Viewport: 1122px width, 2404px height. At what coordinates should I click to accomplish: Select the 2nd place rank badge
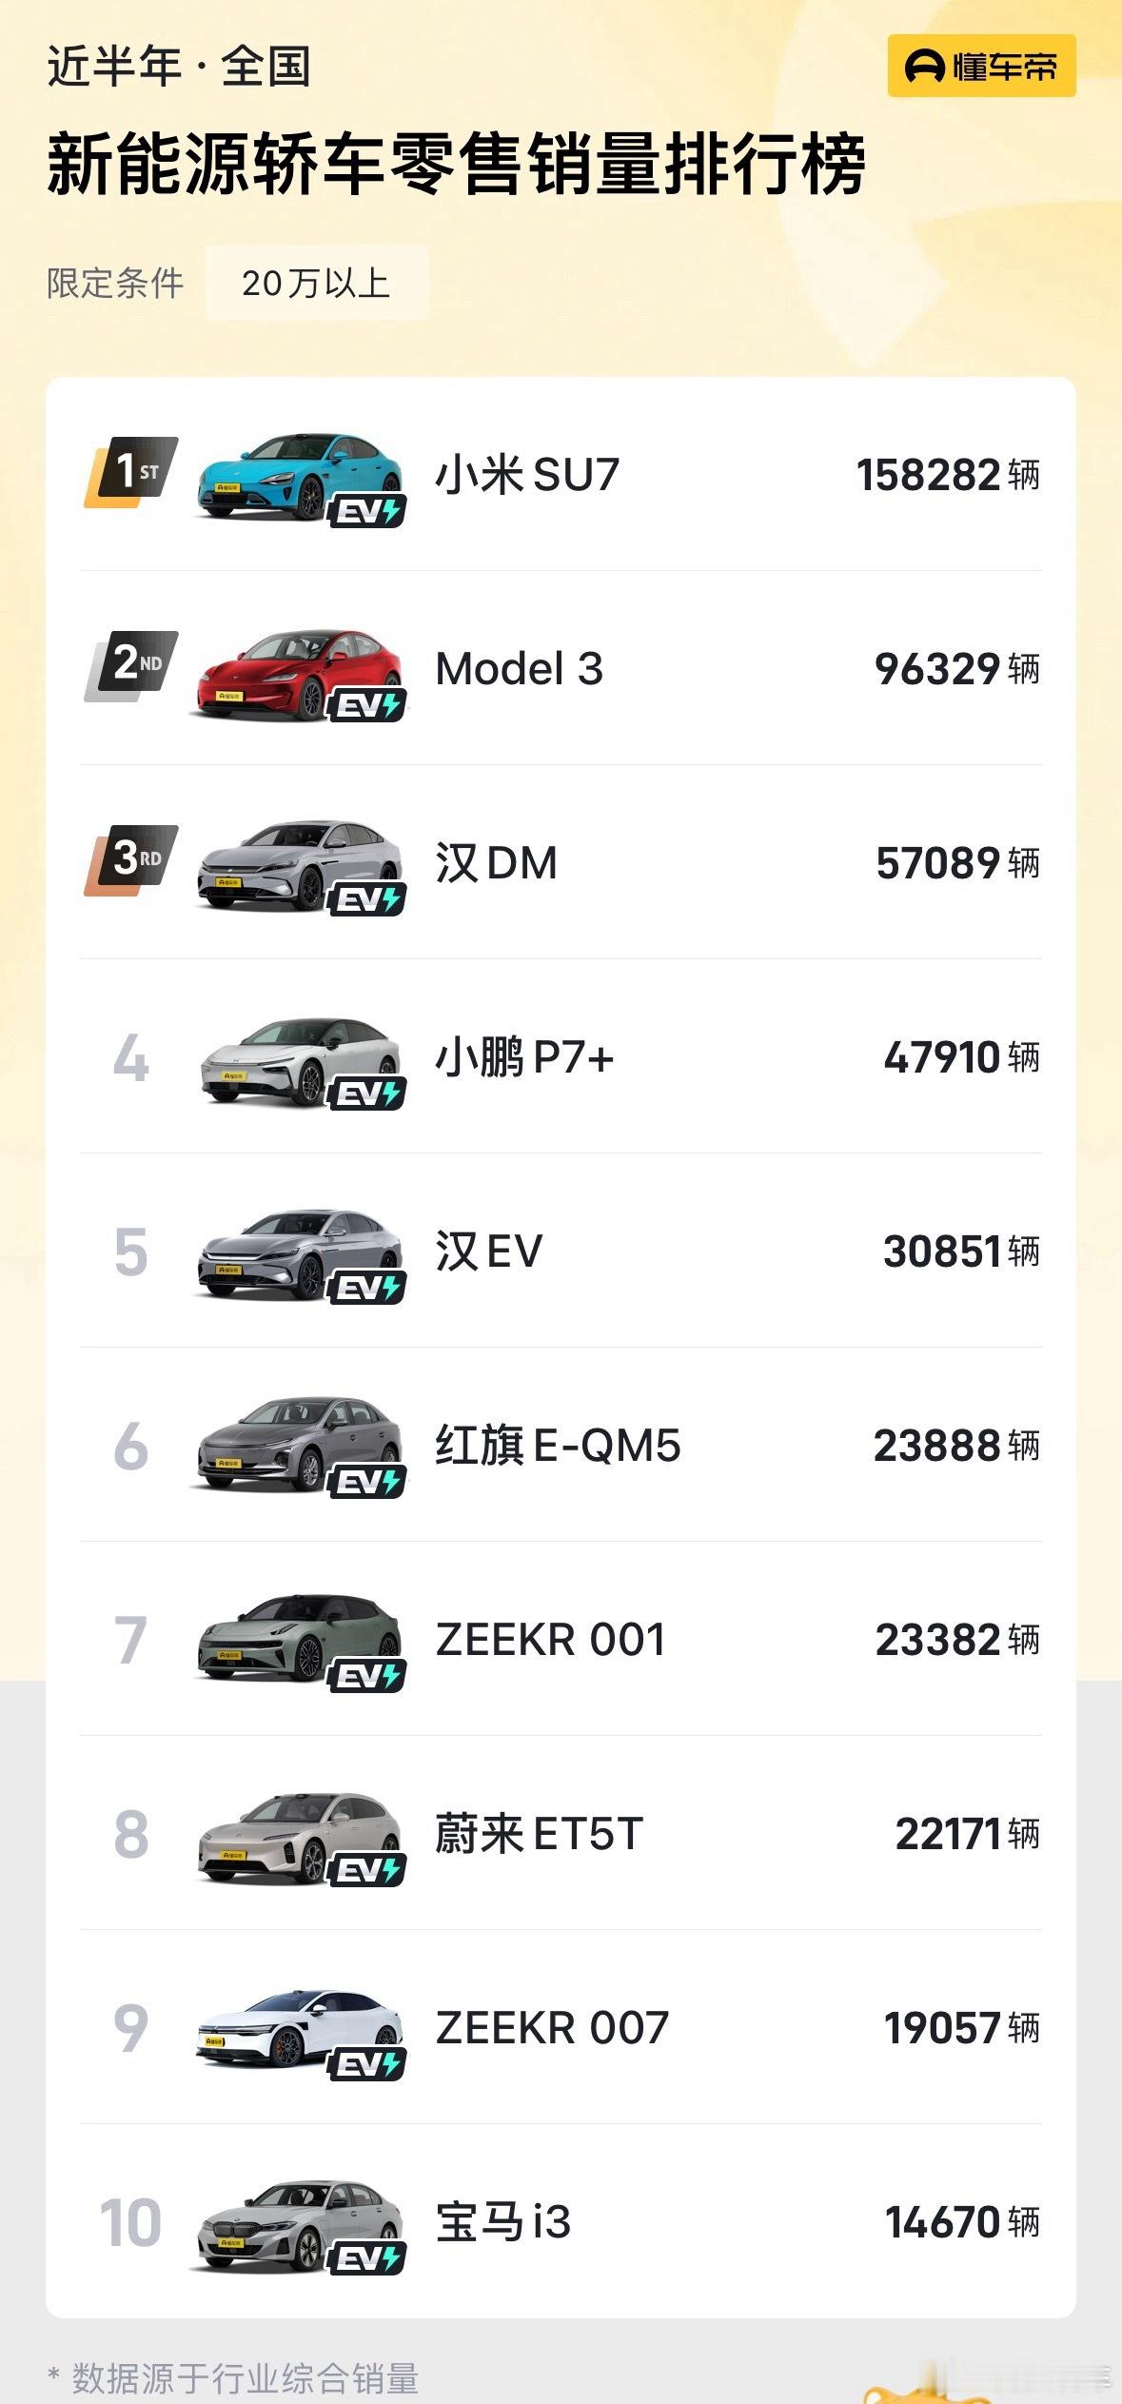click(x=131, y=665)
